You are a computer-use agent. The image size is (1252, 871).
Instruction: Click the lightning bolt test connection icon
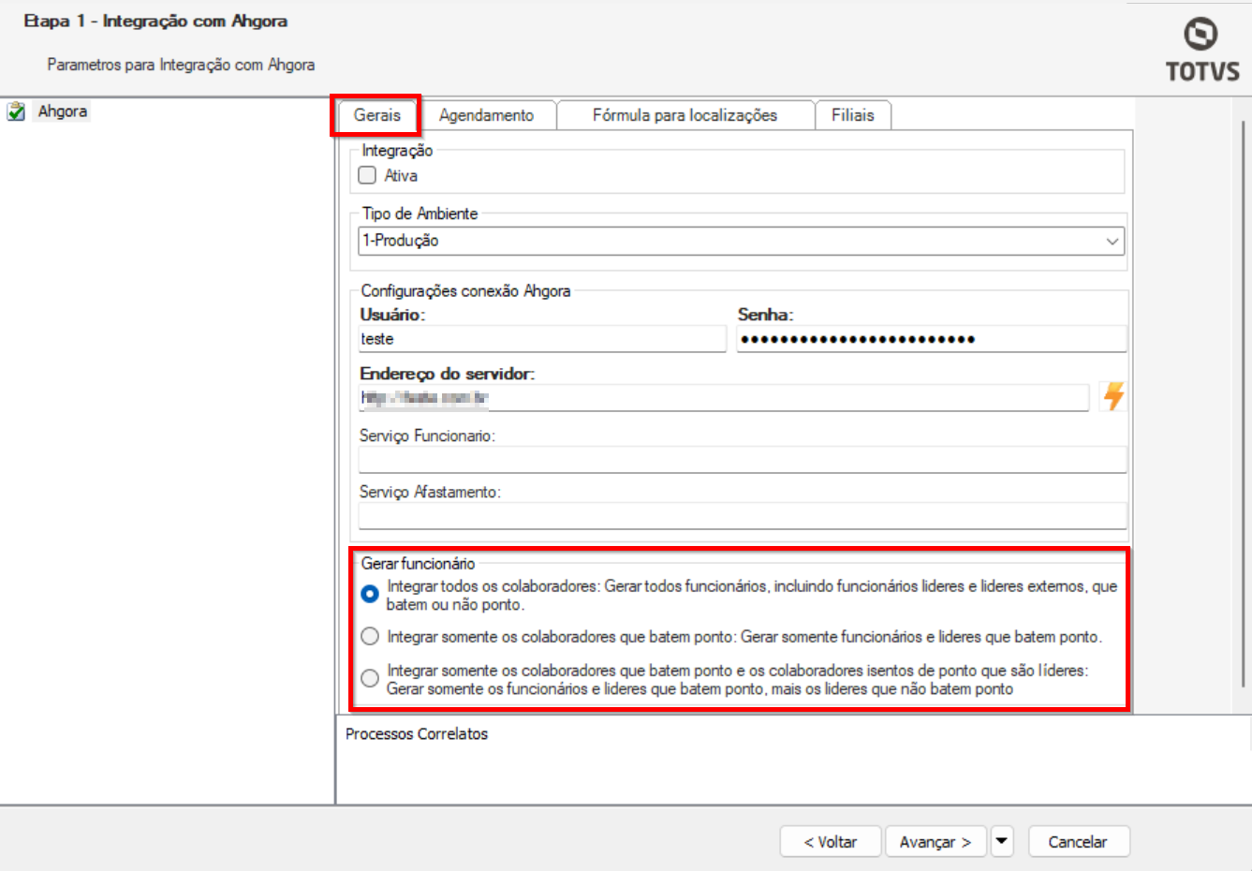point(1113,396)
